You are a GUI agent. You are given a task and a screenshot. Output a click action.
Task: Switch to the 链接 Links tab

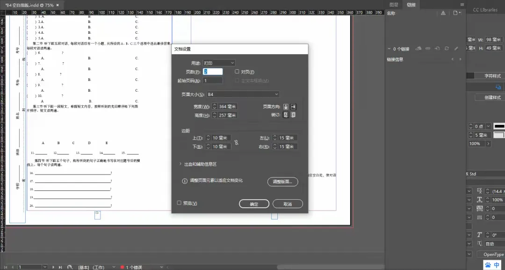point(411,5)
